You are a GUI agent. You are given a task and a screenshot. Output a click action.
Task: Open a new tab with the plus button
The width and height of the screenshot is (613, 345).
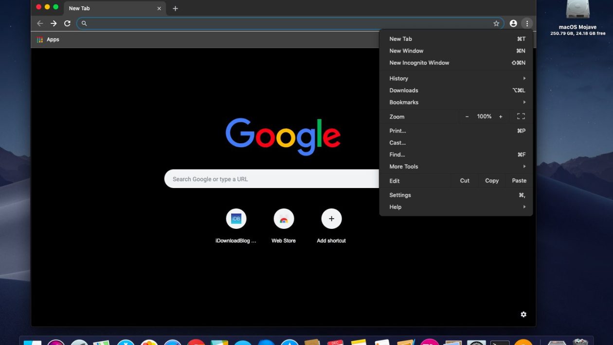click(175, 8)
